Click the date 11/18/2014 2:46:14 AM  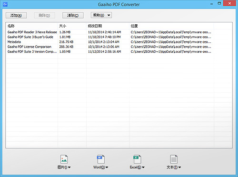tap(105, 32)
